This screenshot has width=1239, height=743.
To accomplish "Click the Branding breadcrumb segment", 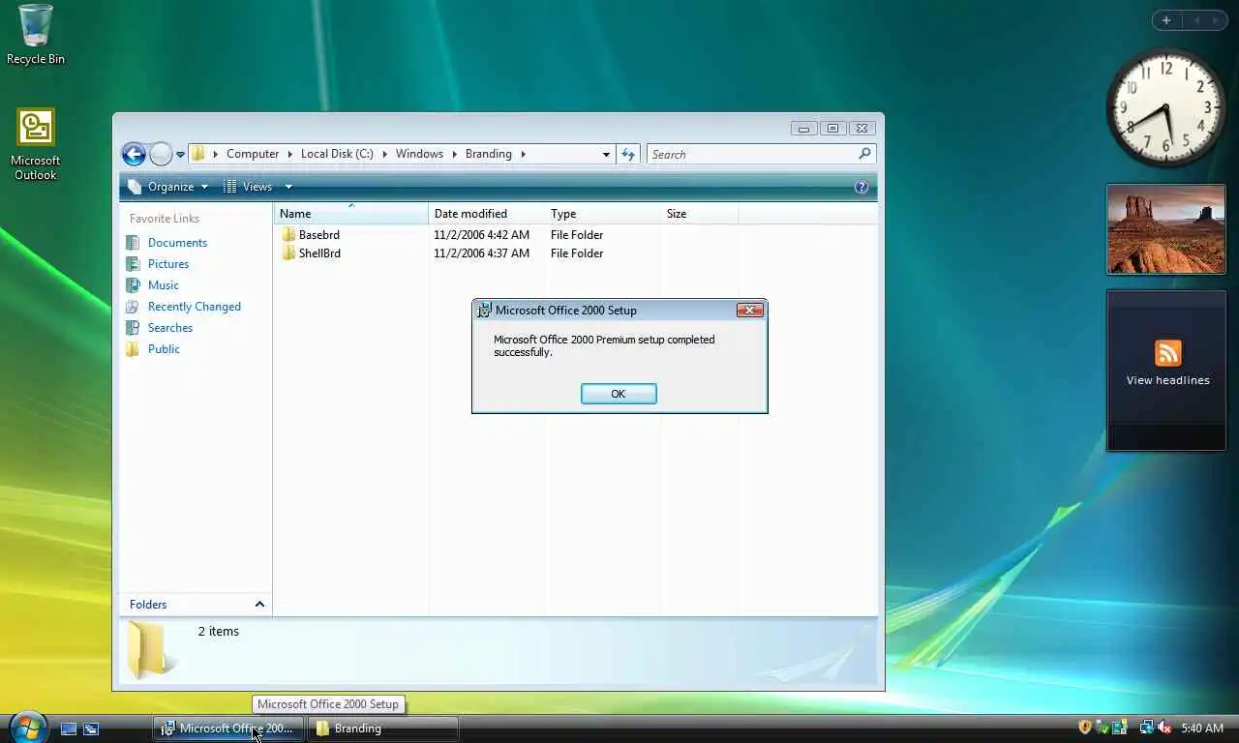I will [488, 154].
